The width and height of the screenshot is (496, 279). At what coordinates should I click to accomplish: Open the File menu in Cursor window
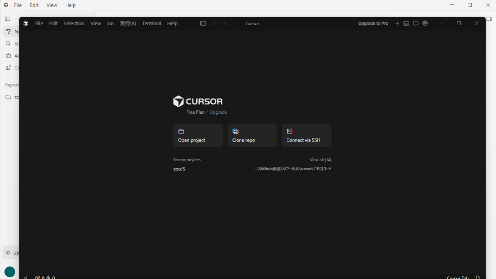(x=39, y=24)
